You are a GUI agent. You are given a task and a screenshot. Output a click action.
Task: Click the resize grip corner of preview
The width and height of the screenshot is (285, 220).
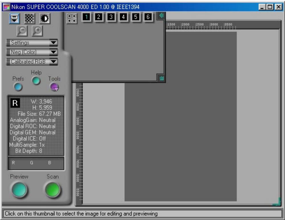[x=277, y=202]
